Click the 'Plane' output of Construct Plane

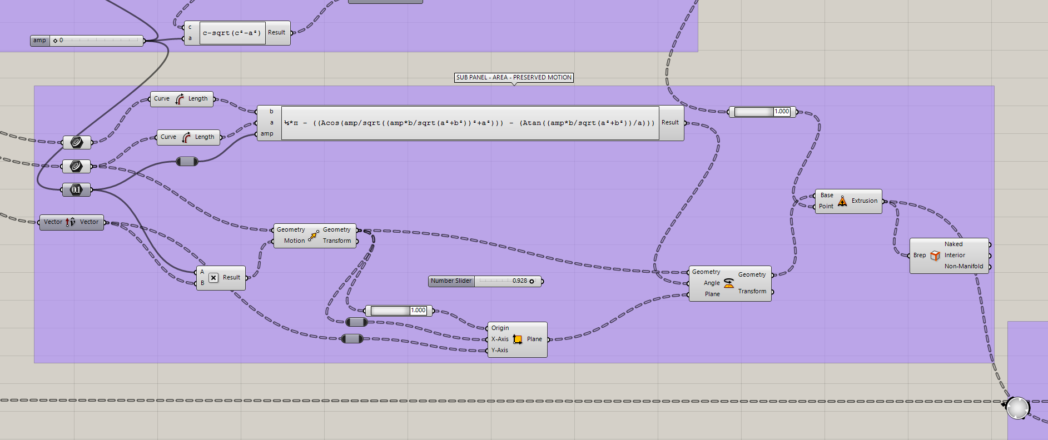pos(534,339)
